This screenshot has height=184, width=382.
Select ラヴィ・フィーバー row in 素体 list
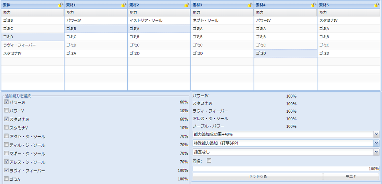(x=32, y=45)
